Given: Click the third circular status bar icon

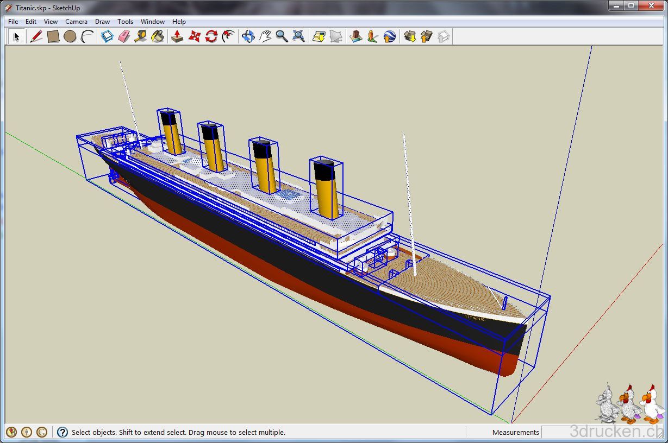Looking at the screenshot, I should point(42,432).
